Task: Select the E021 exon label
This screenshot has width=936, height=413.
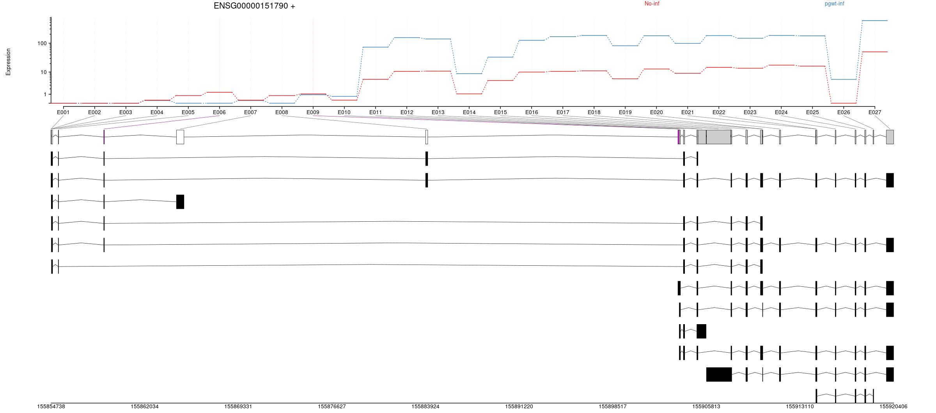Action: (x=688, y=112)
